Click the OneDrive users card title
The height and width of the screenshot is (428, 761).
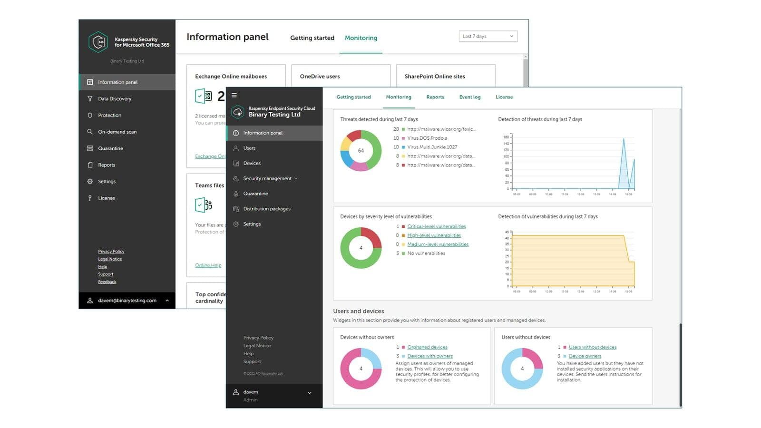click(x=320, y=77)
